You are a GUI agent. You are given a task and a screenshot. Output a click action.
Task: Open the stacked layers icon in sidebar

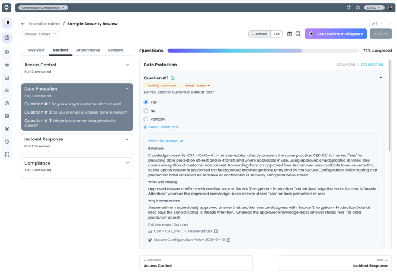7,129
